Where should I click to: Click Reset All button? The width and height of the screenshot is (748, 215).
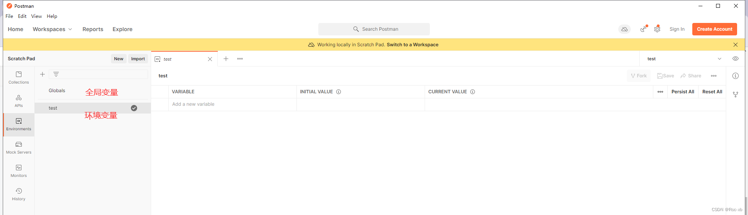pyautogui.click(x=712, y=92)
